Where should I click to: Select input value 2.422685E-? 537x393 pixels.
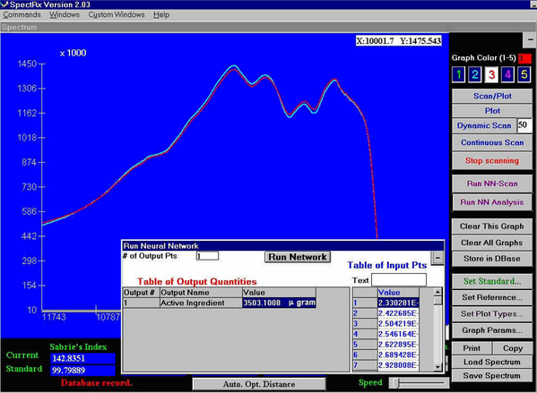[x=398, y=313]
